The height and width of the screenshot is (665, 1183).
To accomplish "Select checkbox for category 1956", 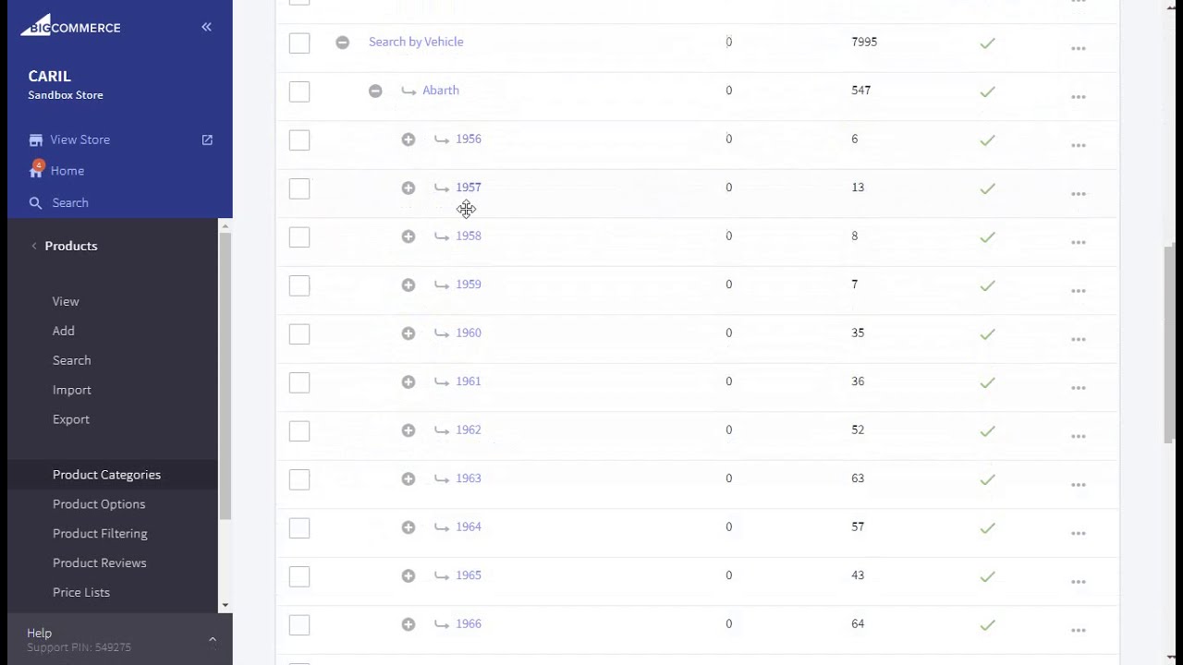I will pyautogui.click(x=299, y=139).
